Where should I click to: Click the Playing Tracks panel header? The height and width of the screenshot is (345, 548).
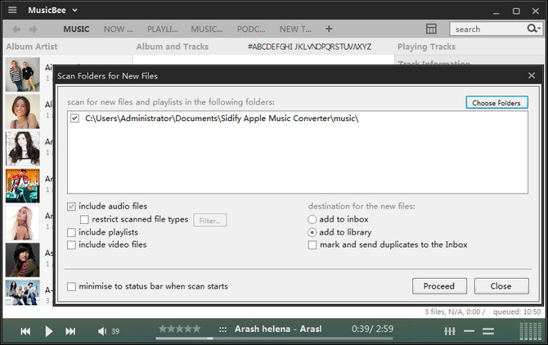[x=426, y=47]
